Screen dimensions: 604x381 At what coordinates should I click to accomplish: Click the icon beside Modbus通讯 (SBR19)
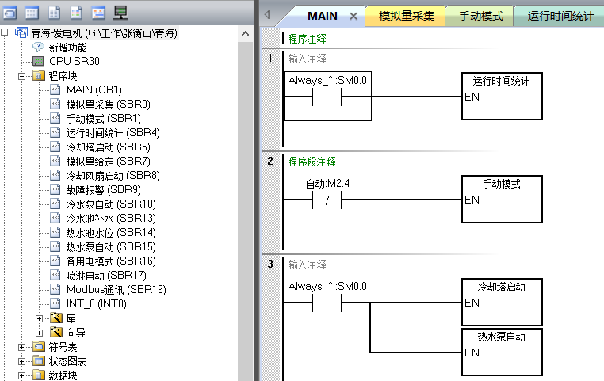[x=55, y=289]
